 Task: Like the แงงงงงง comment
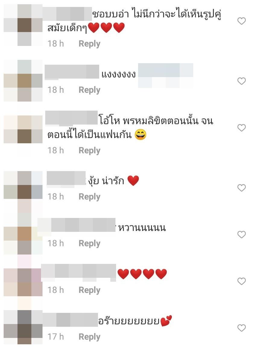pos(241,81)
